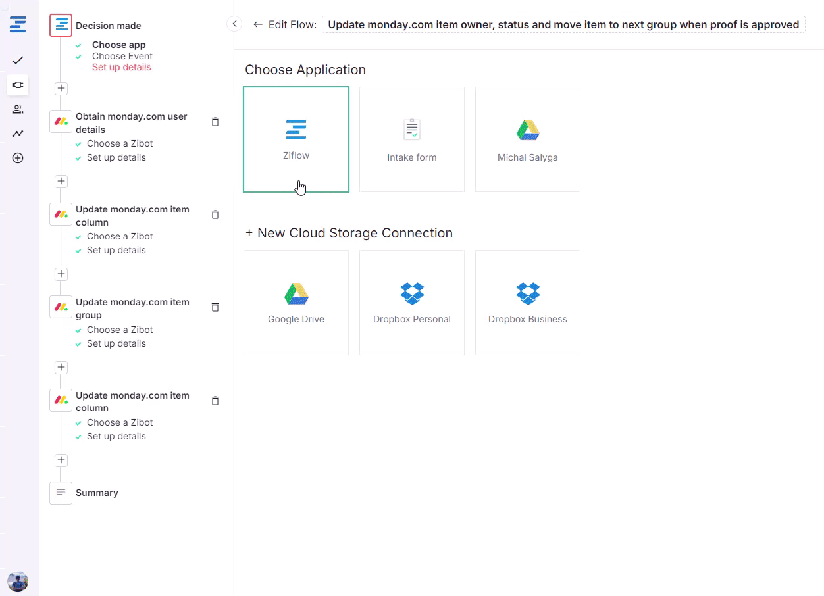Open the people icon in left sidebar
The width and height of the screenshot is (824, 596).
point(18,109)
